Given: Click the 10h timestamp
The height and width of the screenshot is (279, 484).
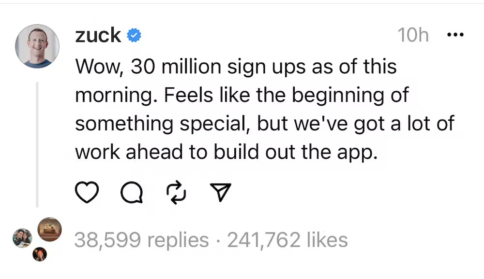Looking at the screenshot, I should [413, 35].
